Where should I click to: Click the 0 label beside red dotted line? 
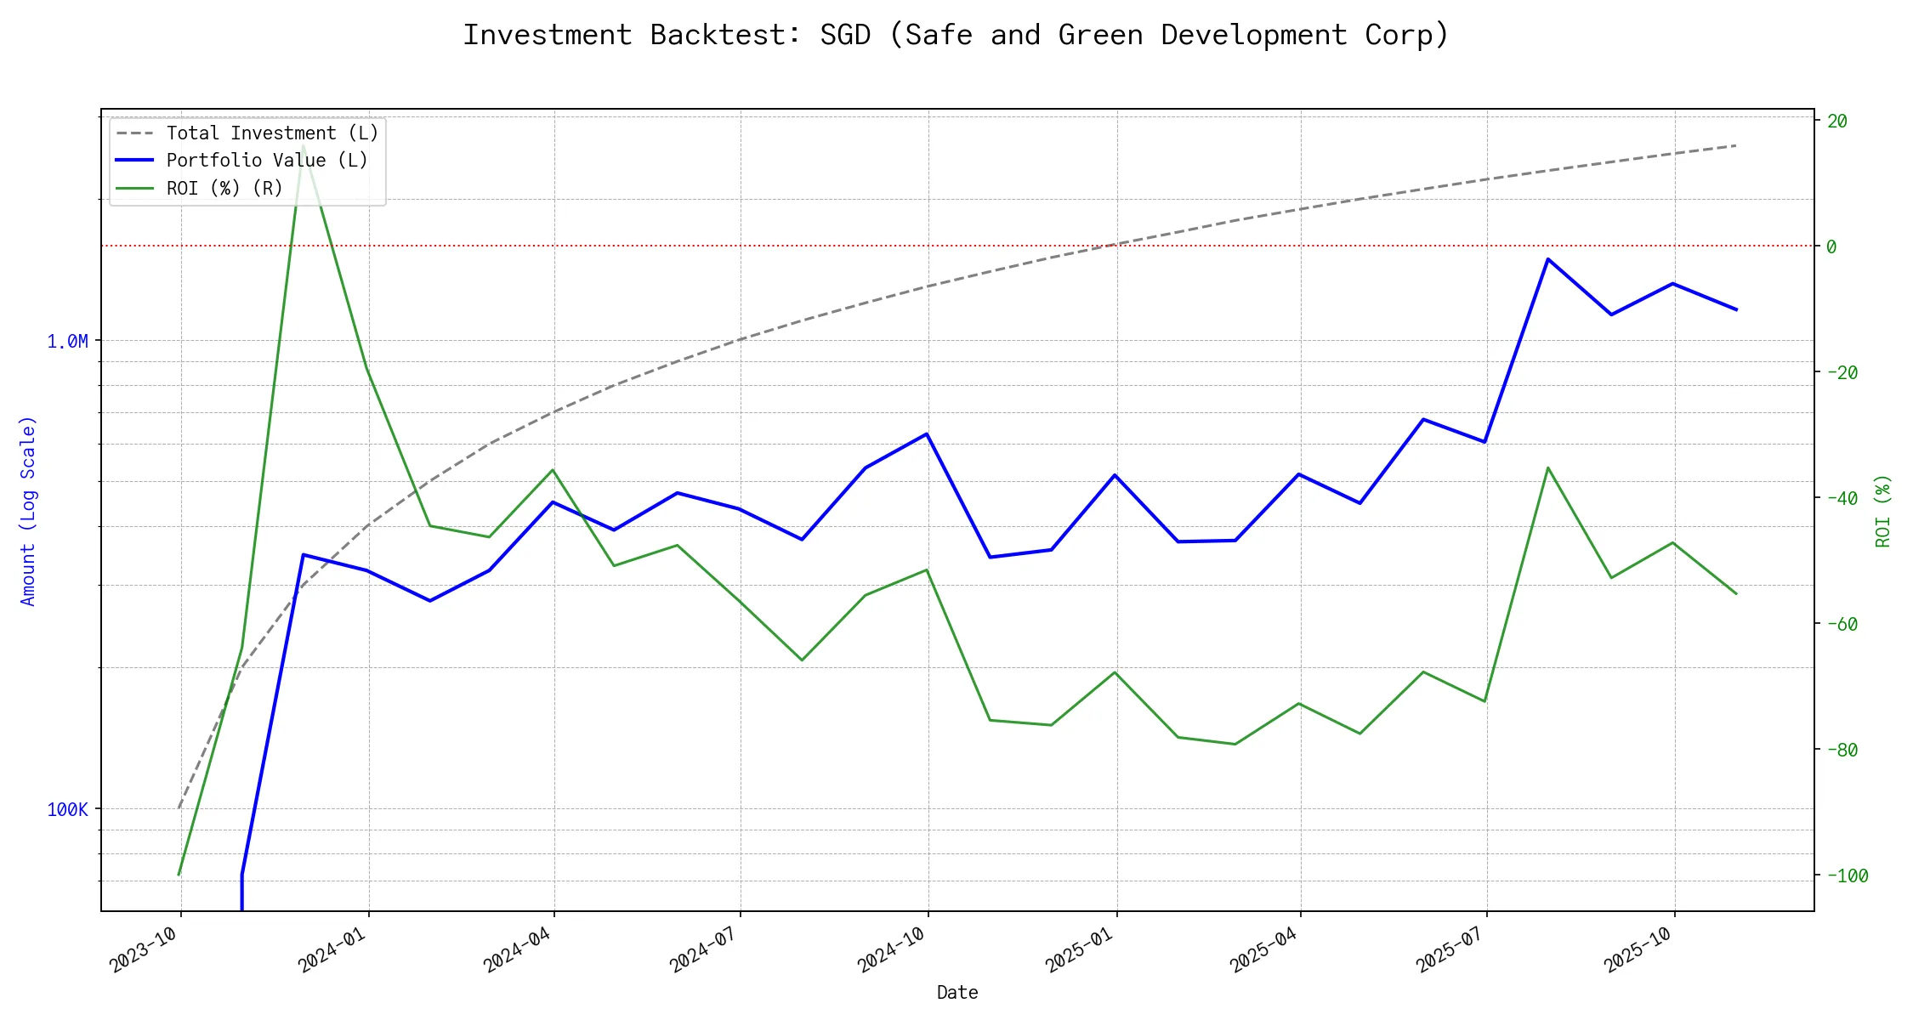coord(1832,247)
